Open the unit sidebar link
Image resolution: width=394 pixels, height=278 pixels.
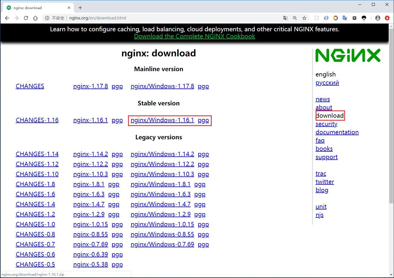tap(321, 207)
